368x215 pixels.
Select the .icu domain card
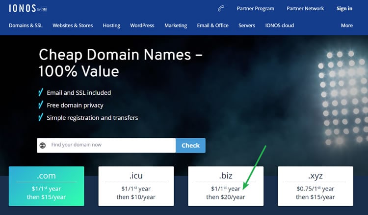pos(136,186)
